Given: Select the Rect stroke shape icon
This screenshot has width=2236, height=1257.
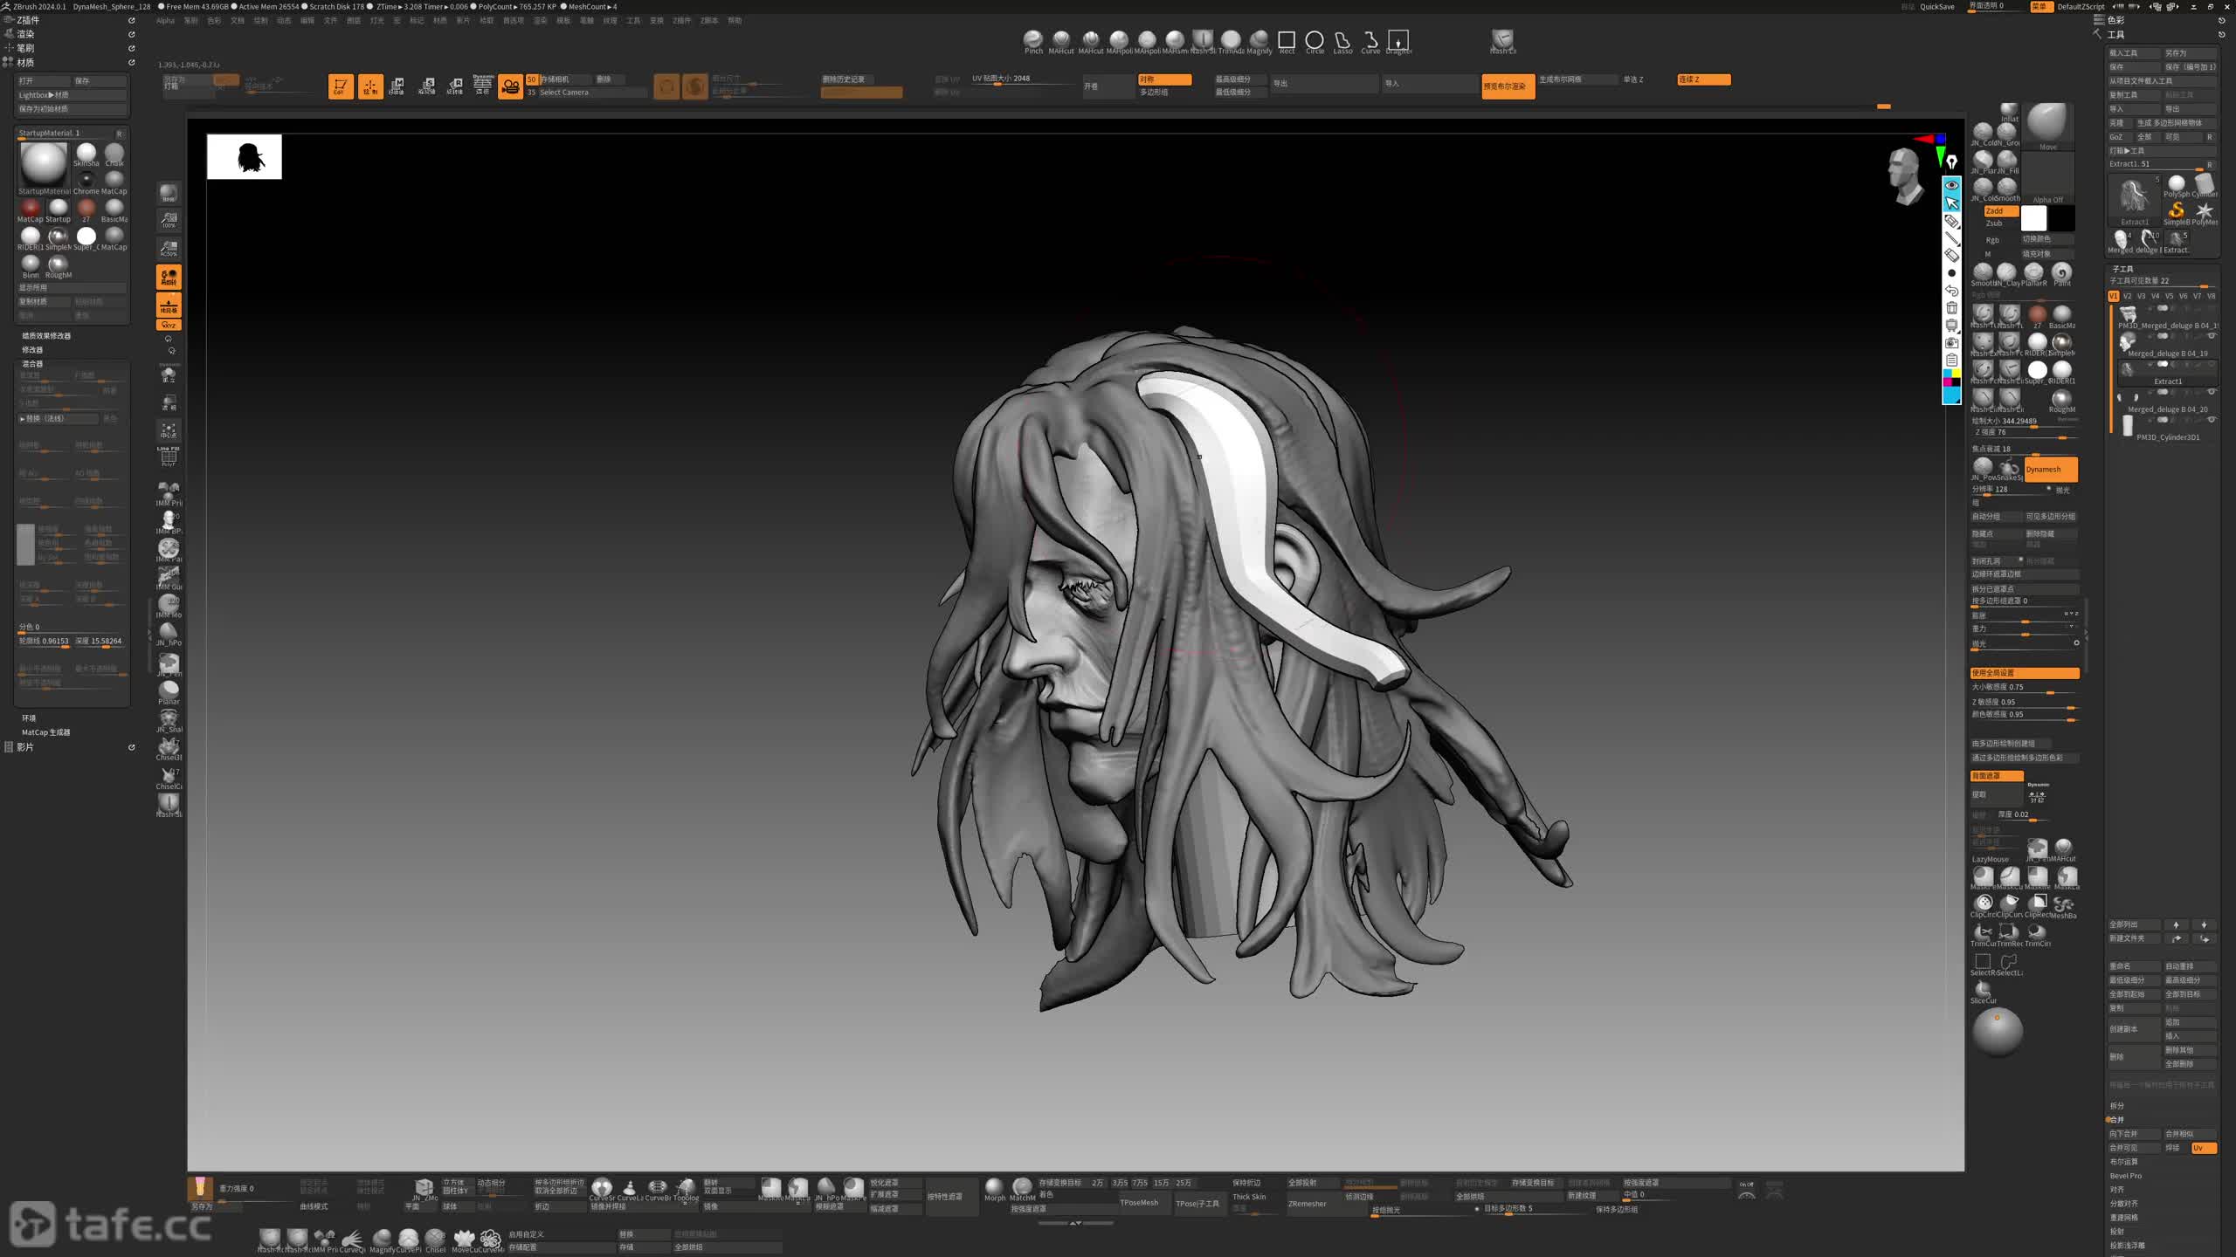Looking at the screenshot, I should click(1287, 40).
